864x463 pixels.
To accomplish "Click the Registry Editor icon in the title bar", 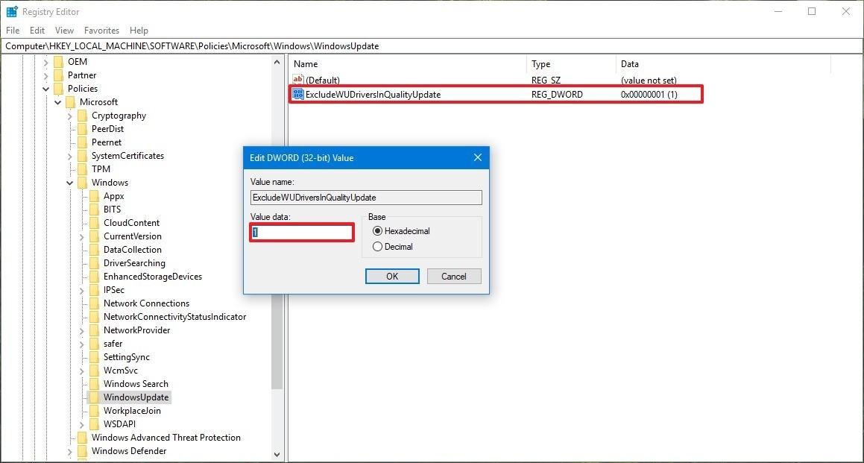I will (x=10, y=11).
